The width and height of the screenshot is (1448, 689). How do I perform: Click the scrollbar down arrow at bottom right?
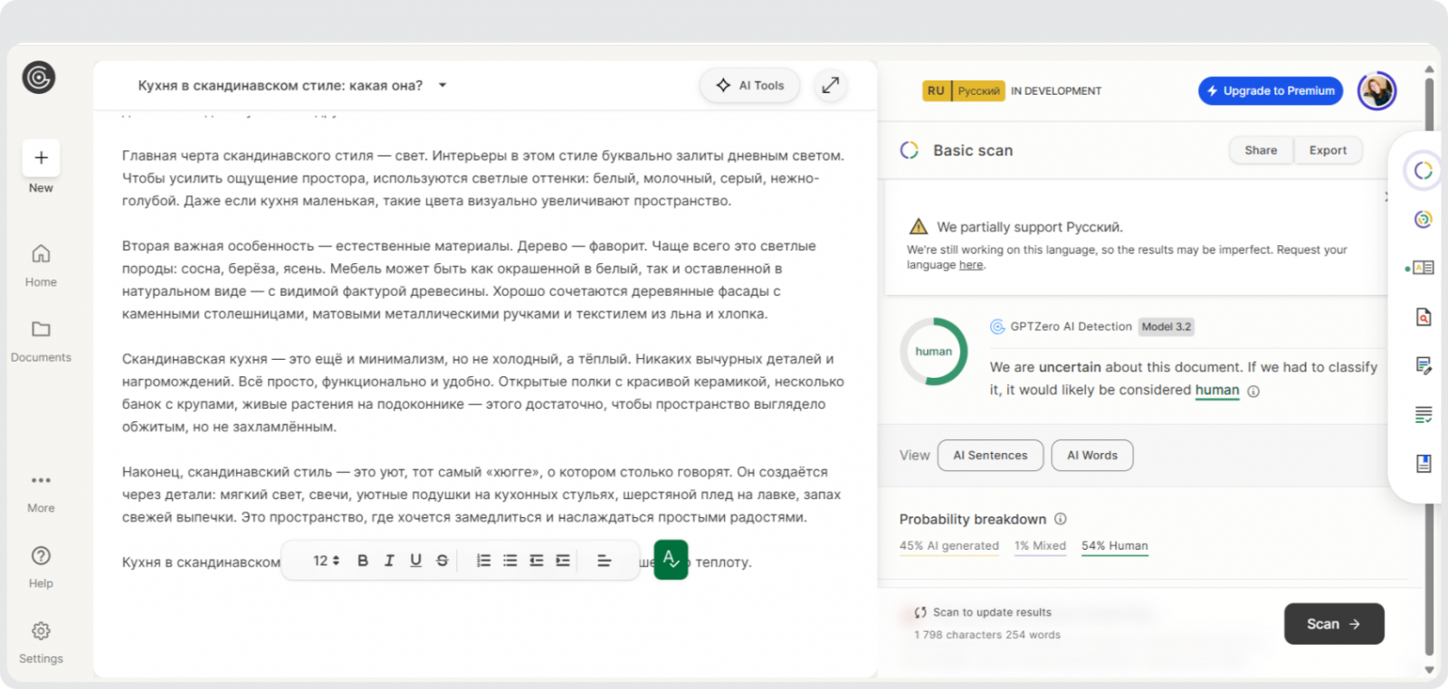[1430, 670]
